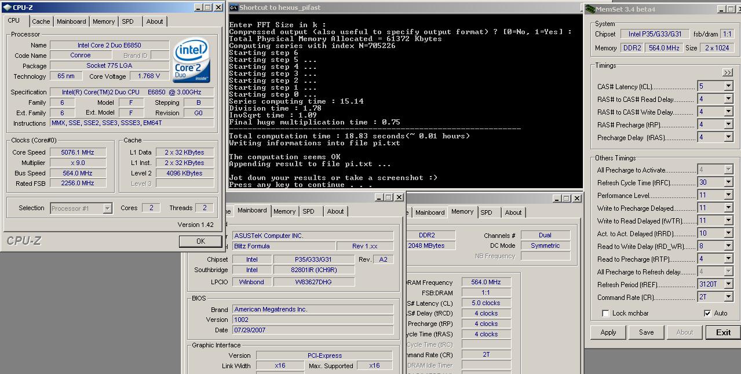Click the Core Speed value 5076.1 MHz

(x=78, y=152)
